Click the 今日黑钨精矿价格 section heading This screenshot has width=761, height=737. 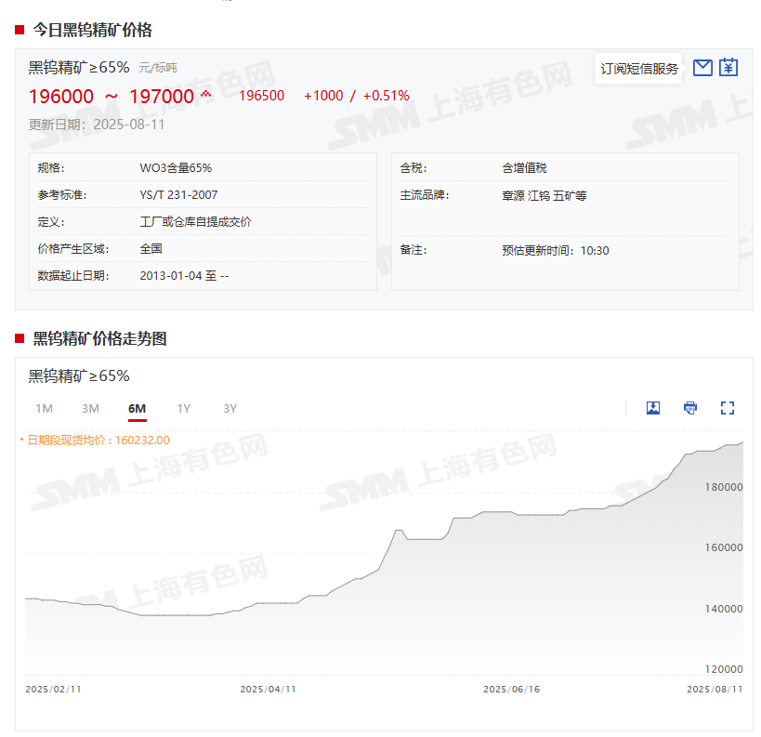(92, 30)
